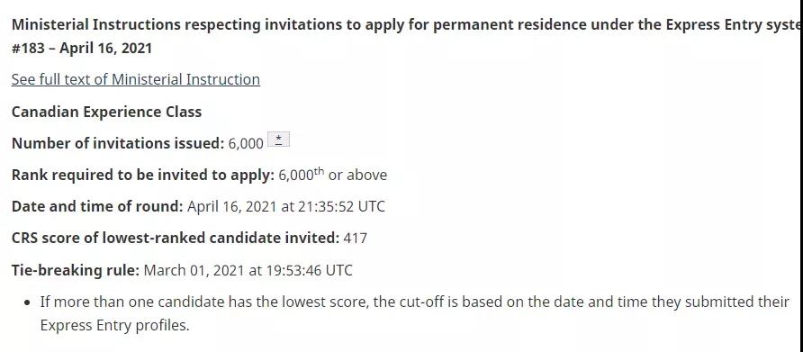Click the 'CRS score of lowest-ranked candidate invited:' label

point(176,239)
